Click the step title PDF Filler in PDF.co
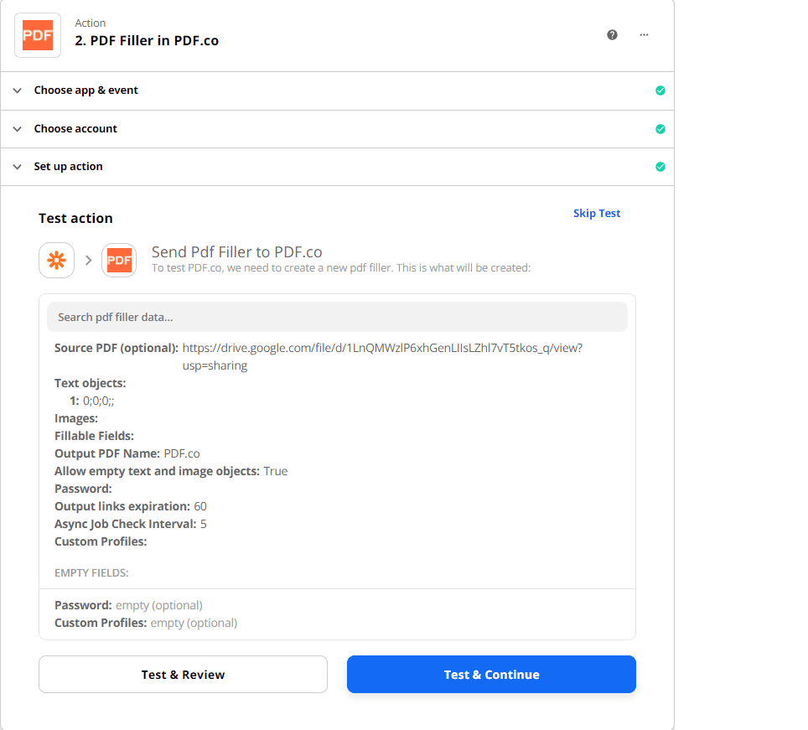 pos(147,40)
